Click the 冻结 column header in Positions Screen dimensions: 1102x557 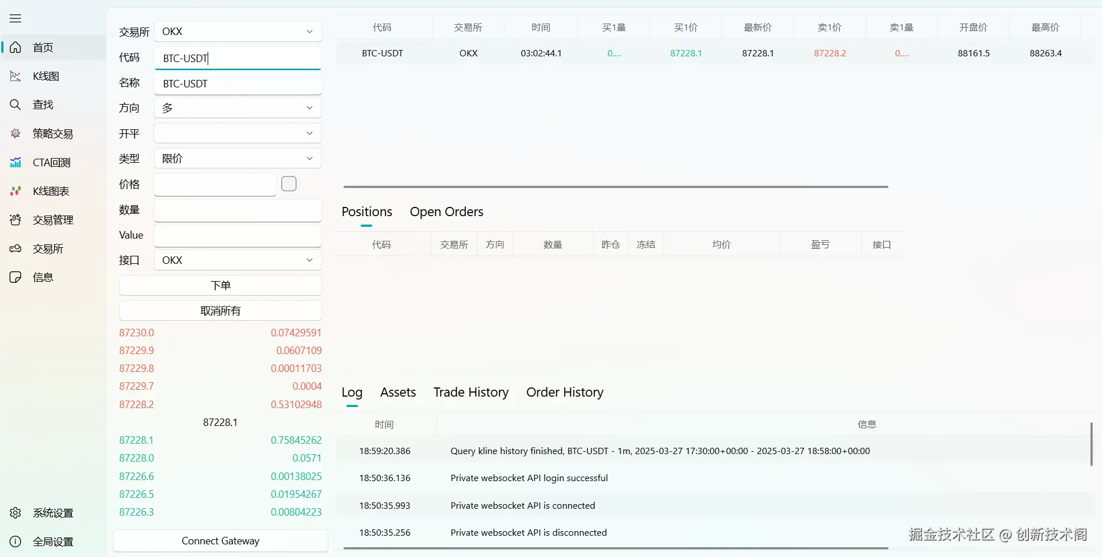click(646, 245)
